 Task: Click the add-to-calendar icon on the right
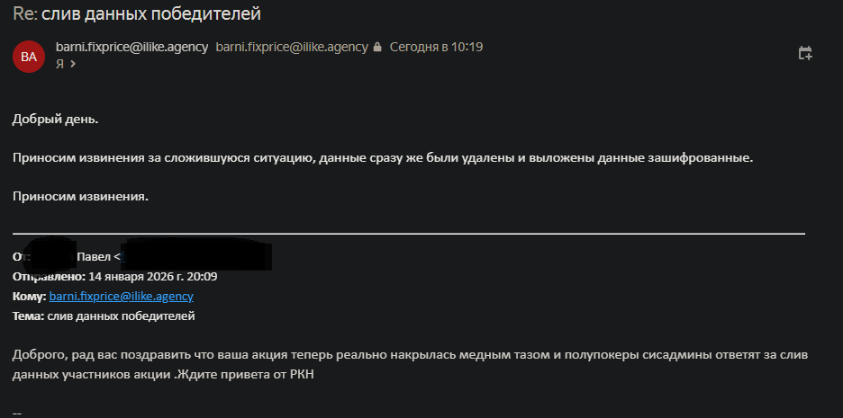tap(805, 54)
